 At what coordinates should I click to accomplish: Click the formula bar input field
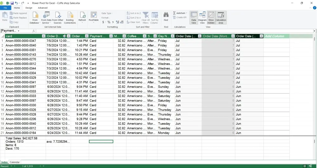(174, 31)
